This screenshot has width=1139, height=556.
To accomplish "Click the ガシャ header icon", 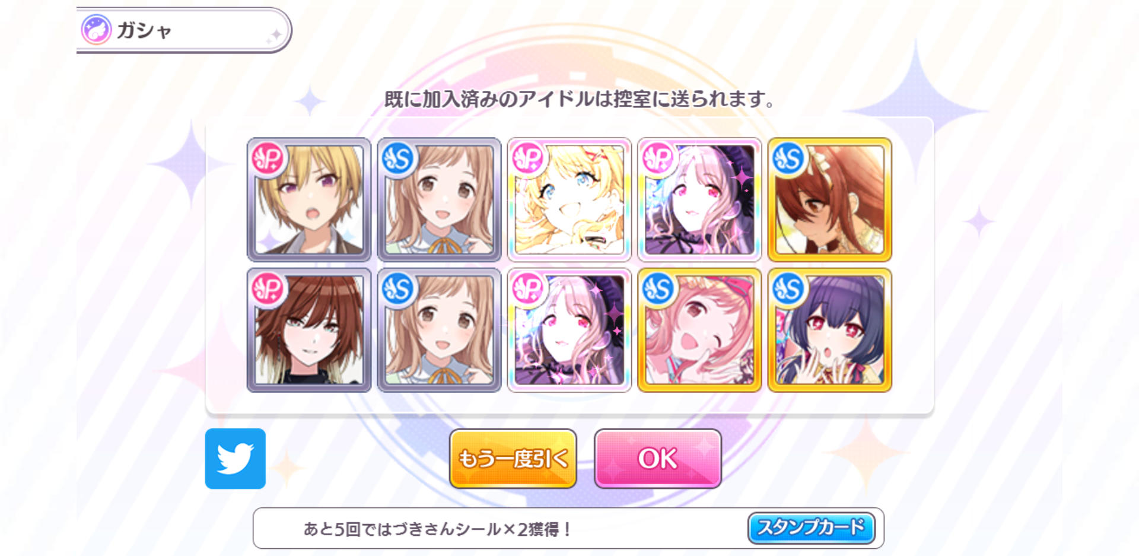I will click(x=96, y=30).
